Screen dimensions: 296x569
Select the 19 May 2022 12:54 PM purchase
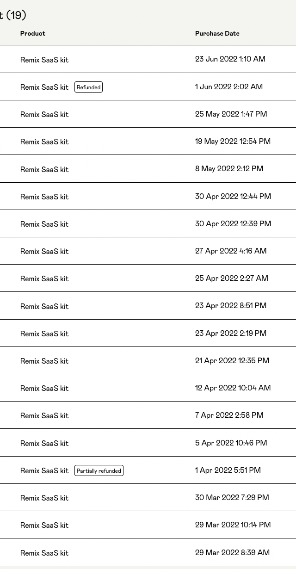click(x=148, y=141)
